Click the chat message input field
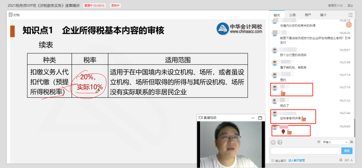 pos(306,151)
